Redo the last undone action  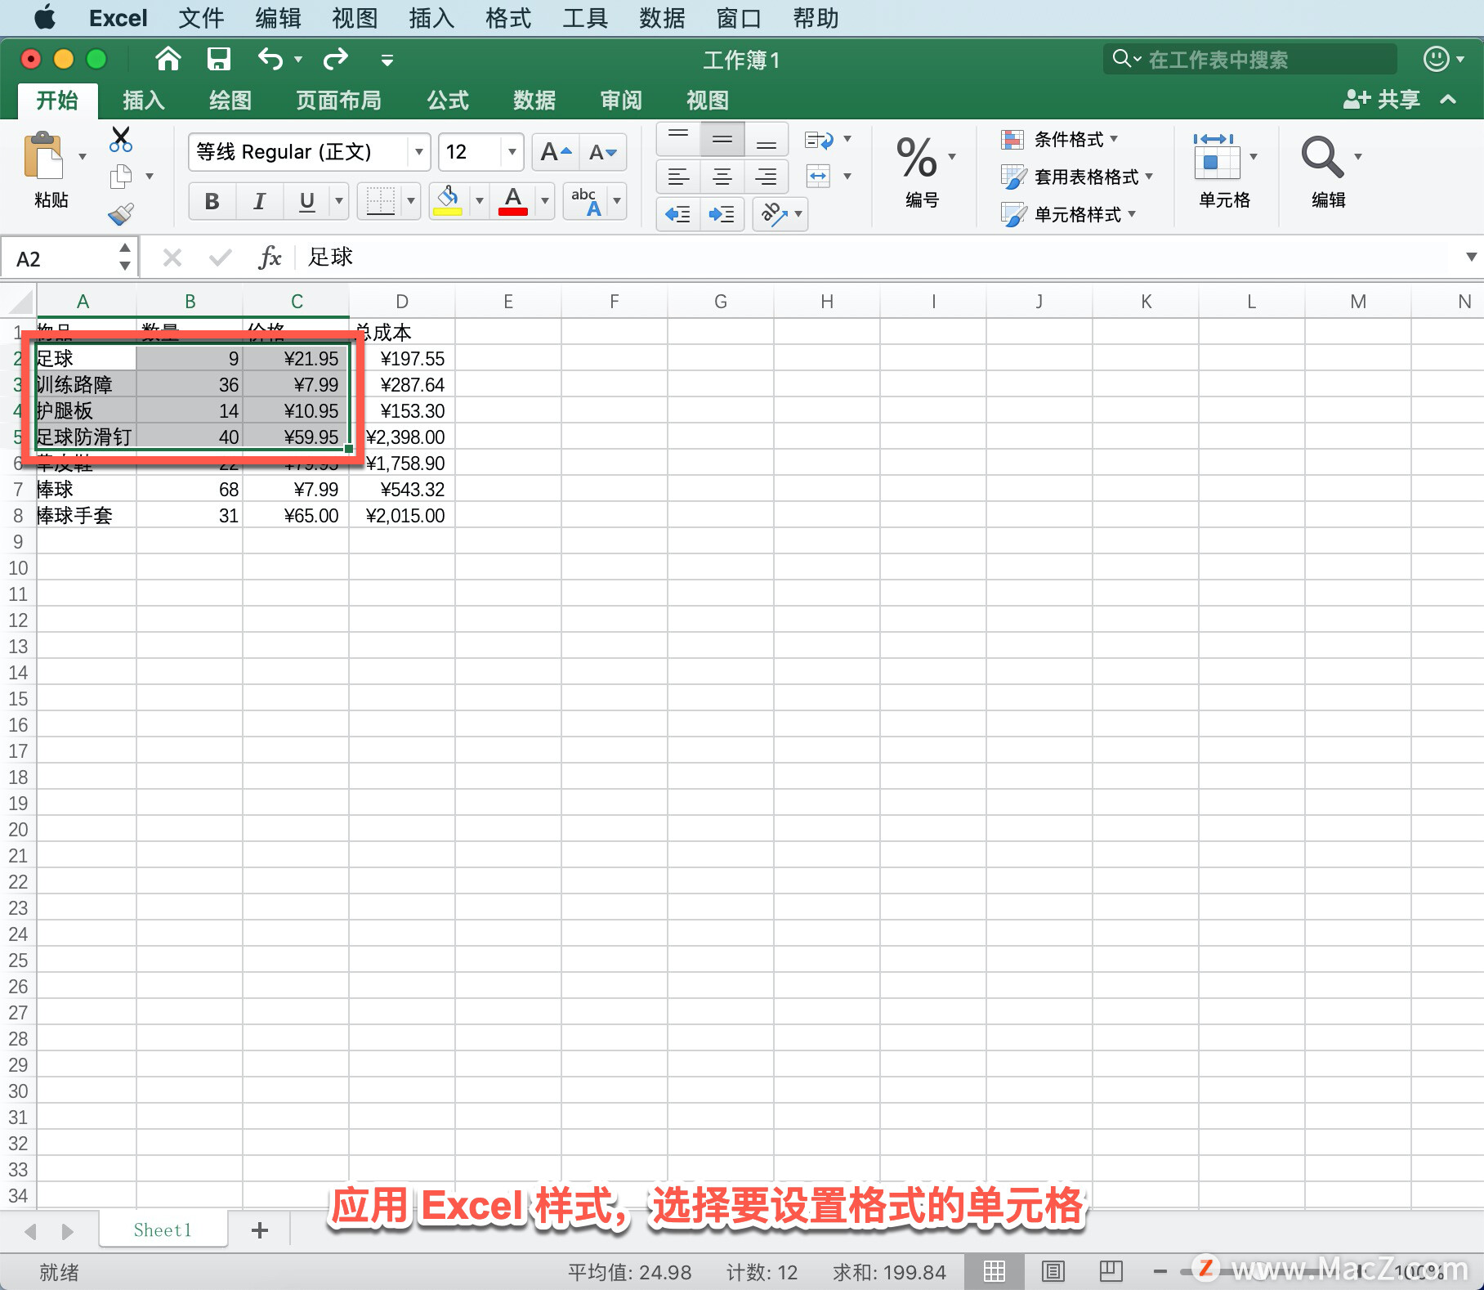(x=336, y=59)
